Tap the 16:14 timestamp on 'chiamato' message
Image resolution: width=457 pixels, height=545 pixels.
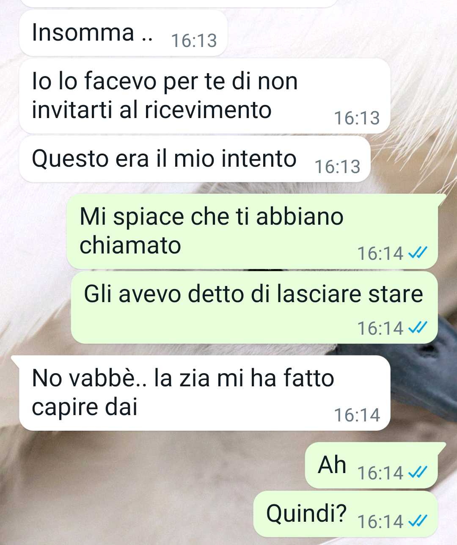pos(380,253)
